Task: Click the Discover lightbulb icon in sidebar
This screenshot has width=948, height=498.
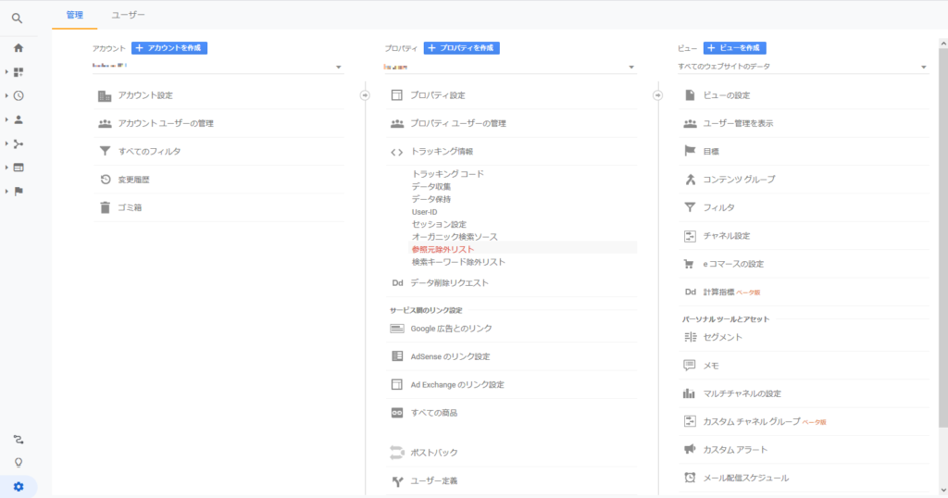Action: tap(18, 462)
